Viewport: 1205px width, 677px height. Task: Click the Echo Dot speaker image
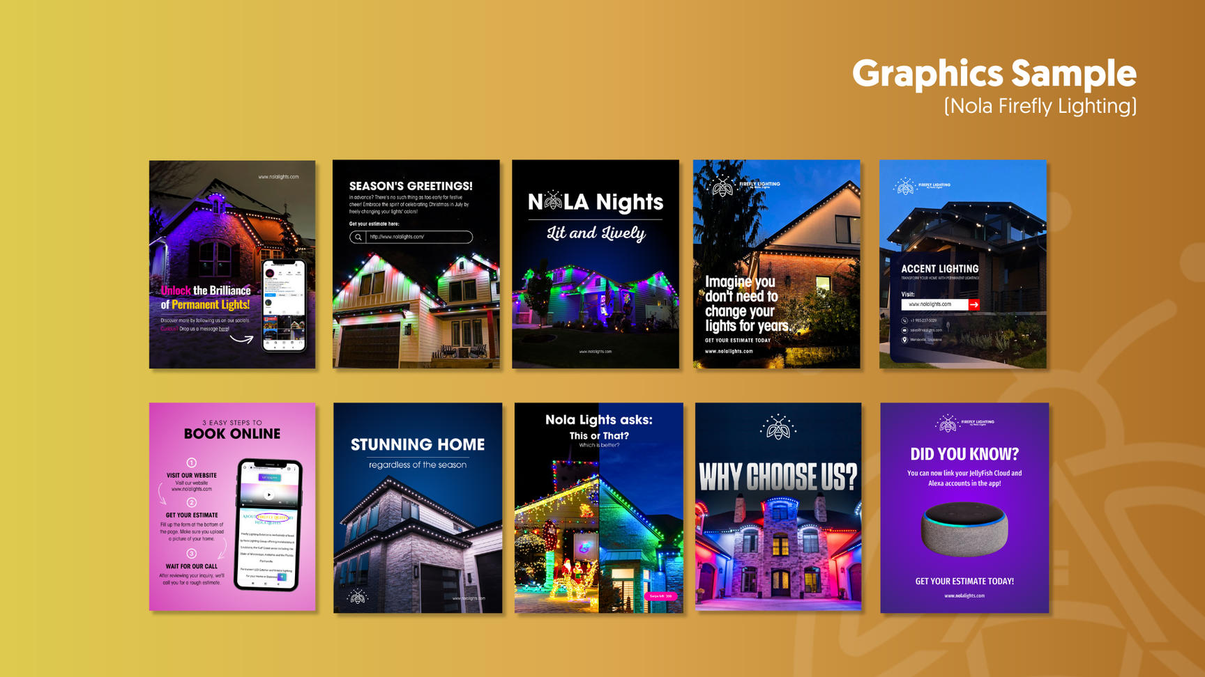coord(964,529)
